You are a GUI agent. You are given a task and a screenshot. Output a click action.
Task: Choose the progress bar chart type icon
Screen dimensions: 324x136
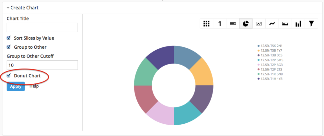click(233, 24)
